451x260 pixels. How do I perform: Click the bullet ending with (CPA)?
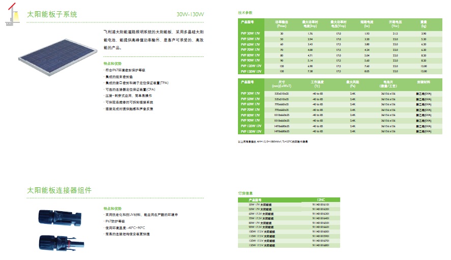(130, 90)
